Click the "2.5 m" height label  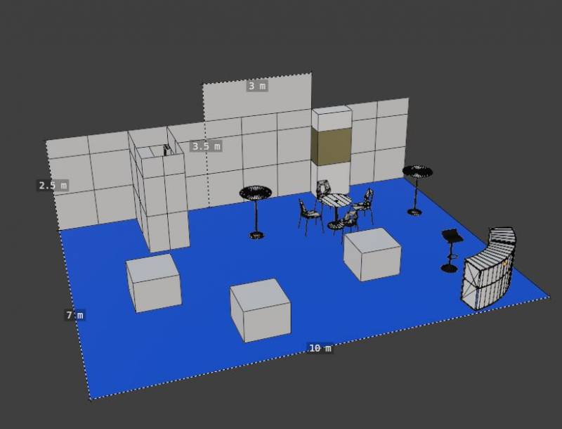pos(53,186)
